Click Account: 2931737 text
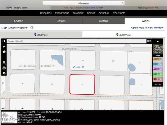 [x=27, y=112]
